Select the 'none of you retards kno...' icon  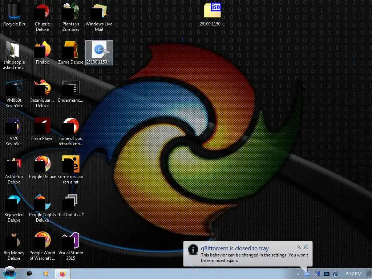click(x=71, y=132)
